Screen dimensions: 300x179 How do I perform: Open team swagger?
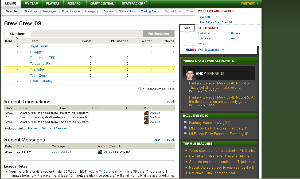coord(36,52)
